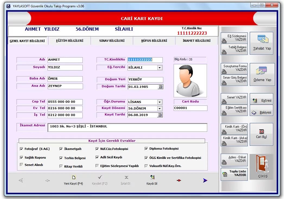Print Eğitim Sertifikası printer icon

point(224,113)
